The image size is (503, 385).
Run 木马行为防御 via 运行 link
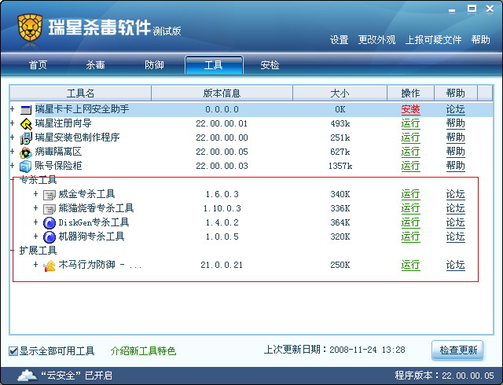pos(410,265)
